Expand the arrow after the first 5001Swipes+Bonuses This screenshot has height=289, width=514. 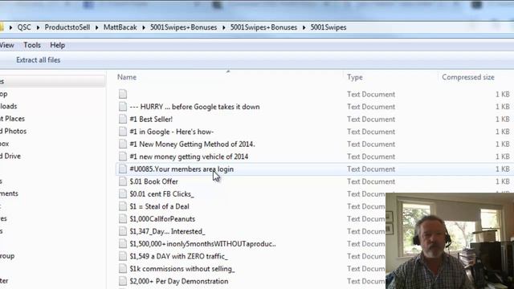coord(223,27)
